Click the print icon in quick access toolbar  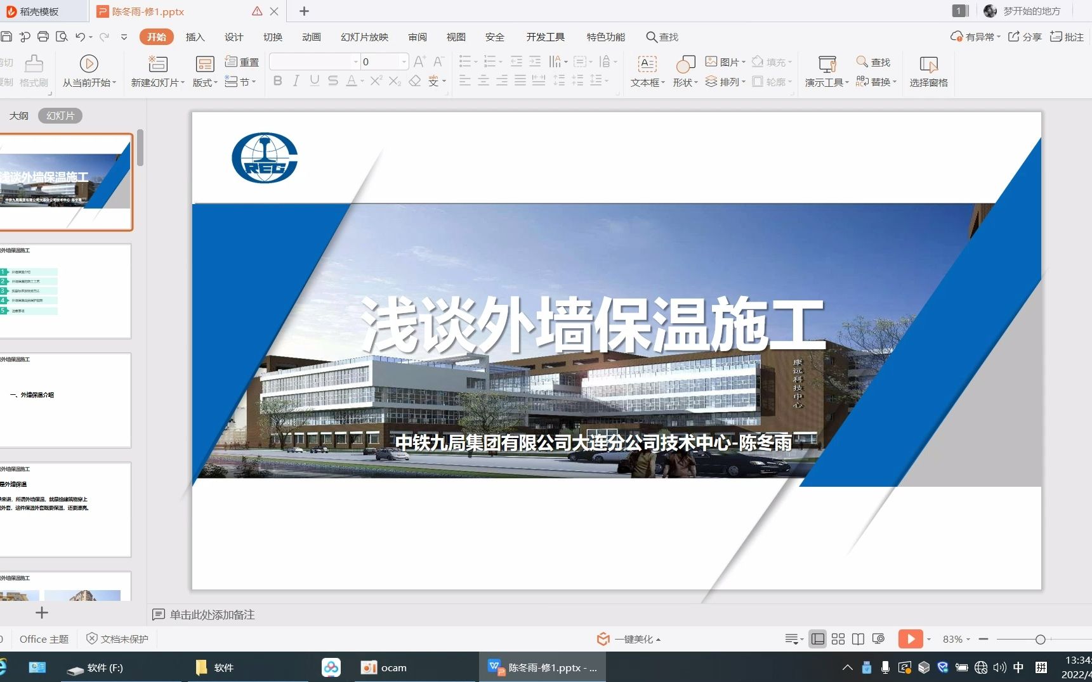43,37
